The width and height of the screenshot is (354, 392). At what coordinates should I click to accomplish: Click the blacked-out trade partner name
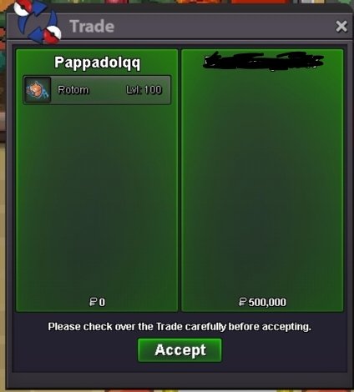click(x=263, y=61)
